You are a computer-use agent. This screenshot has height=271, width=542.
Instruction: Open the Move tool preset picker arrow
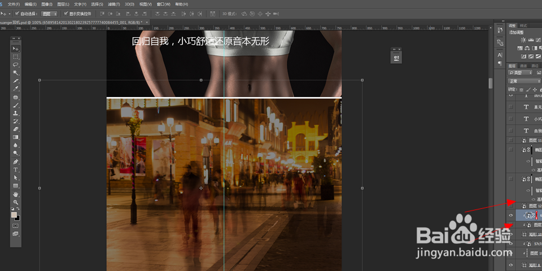(x=10, y=14)
